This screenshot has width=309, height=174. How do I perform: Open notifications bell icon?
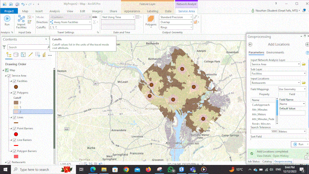click(304, 11)
